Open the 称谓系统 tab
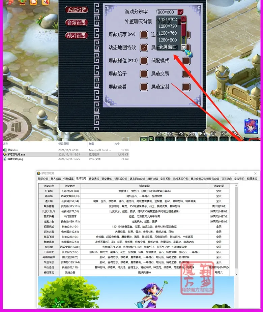 coord(252,179)
